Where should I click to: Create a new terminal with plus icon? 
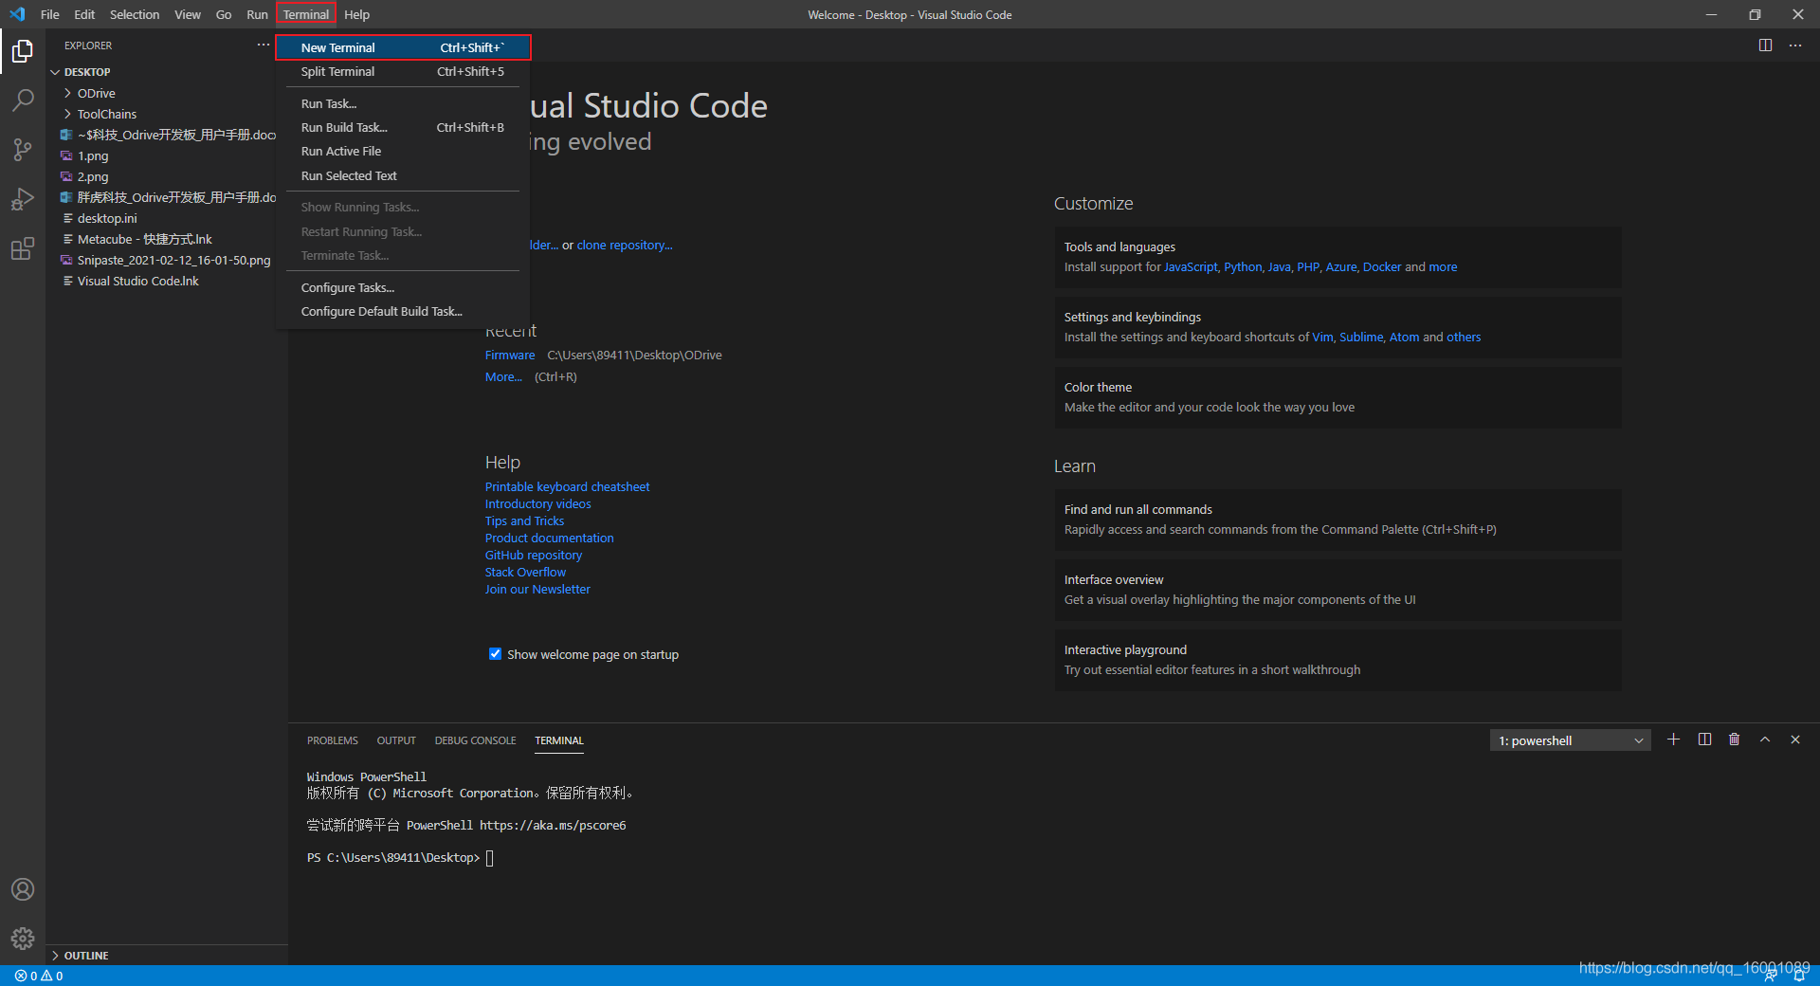[x=1674, y=739]
